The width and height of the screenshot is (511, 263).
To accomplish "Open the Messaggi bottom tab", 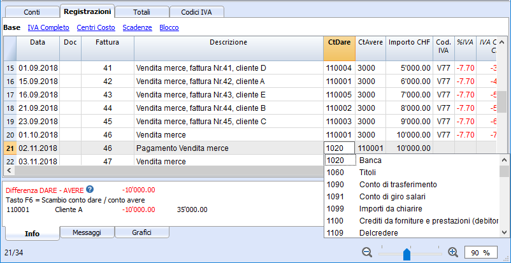I will [87, 232].
